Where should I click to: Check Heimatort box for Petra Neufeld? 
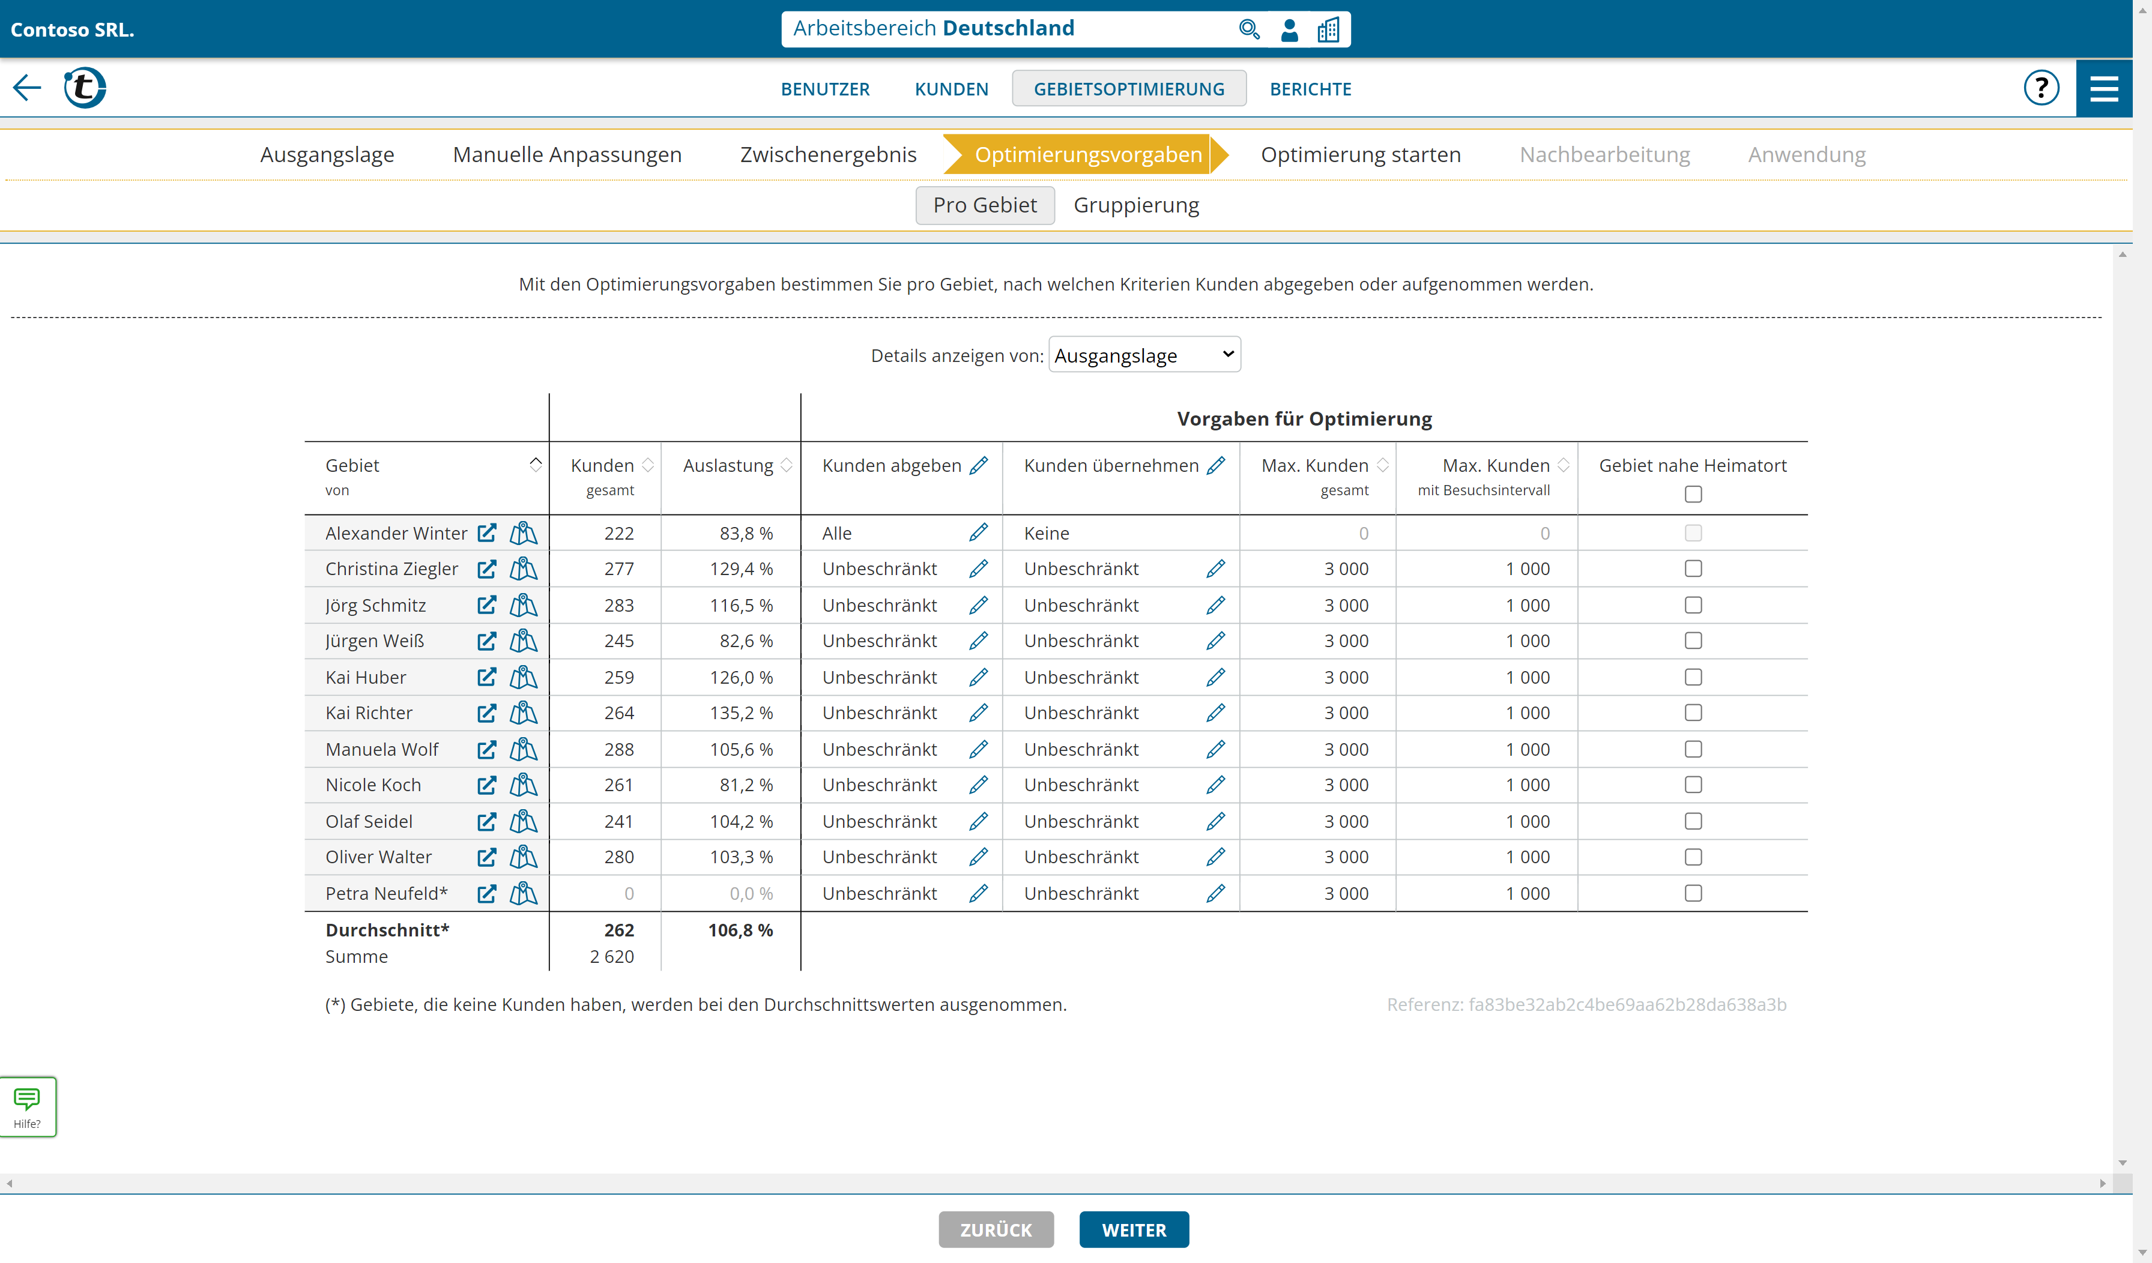[1693, 893]
